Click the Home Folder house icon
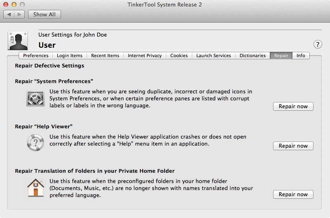 [x=35, y=187]
